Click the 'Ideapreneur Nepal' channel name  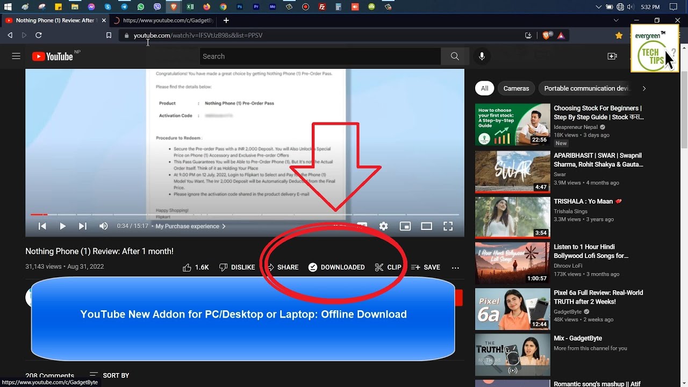tap(576, 127)
